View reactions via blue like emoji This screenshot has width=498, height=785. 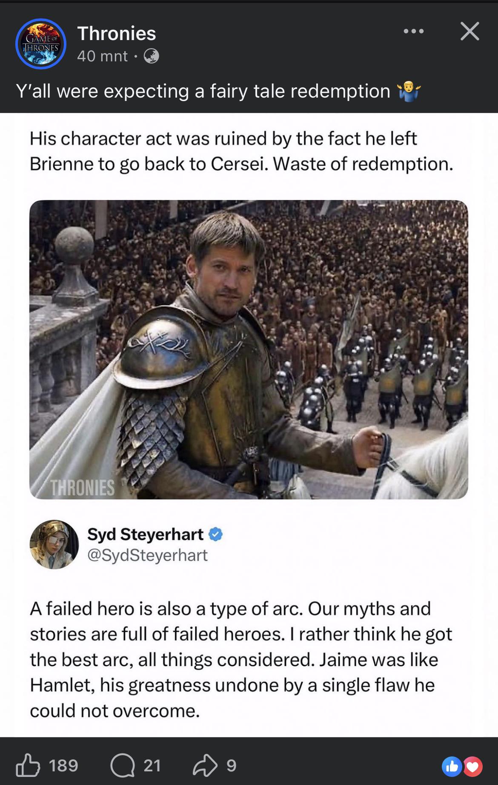[452, 767]
